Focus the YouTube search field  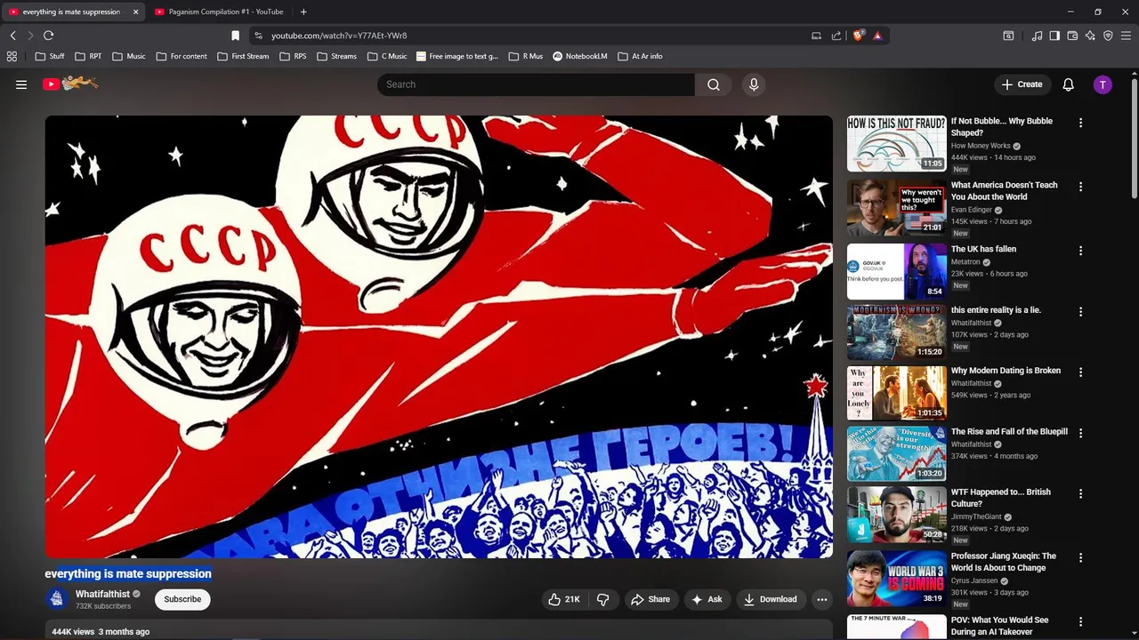536,84
